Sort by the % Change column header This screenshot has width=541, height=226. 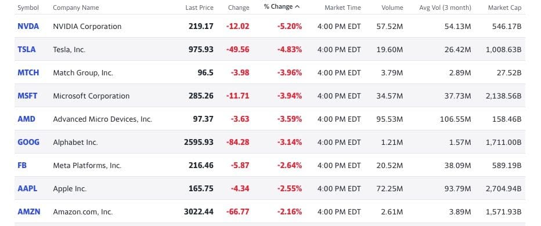point(278,6)
